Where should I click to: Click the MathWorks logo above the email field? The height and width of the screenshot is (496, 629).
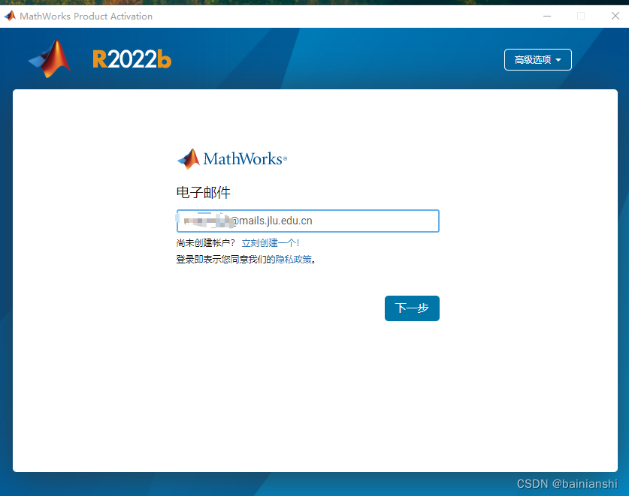(232, 158)
